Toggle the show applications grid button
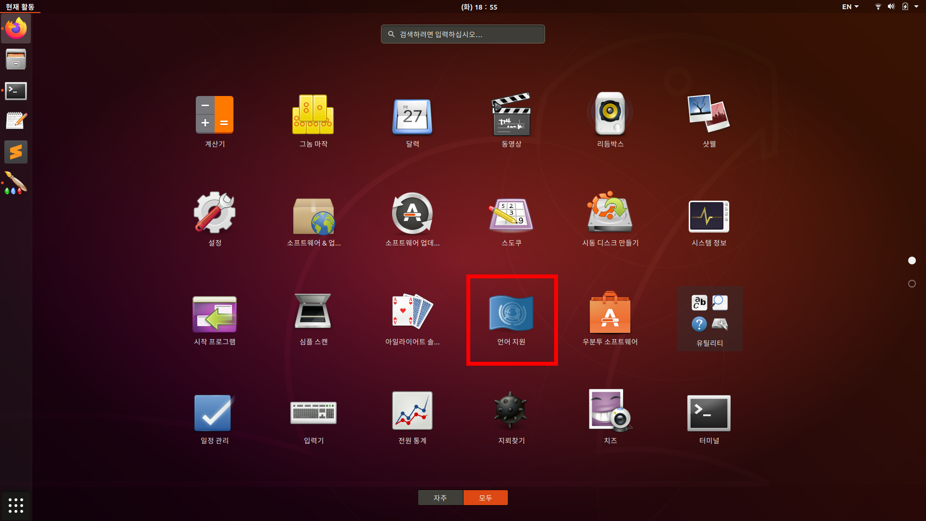Image resolution: width=926 pixels, height=521 pixels. click(x=16, y=505)
